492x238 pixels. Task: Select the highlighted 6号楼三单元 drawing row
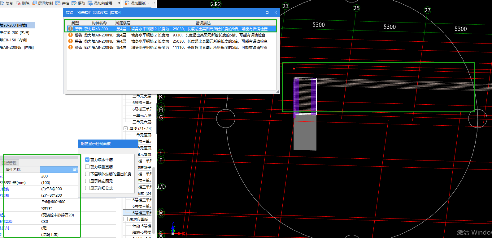[x=137, y=213]
